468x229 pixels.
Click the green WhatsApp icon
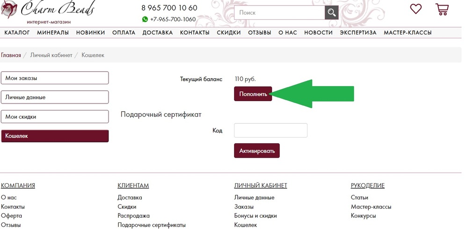point(145,19)
